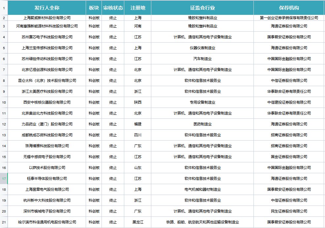Select 汽车制造业 industry cell
Image resolution: width=325 pixels, height=228 pixels.
pyautogui.click(x=202, y=59)
